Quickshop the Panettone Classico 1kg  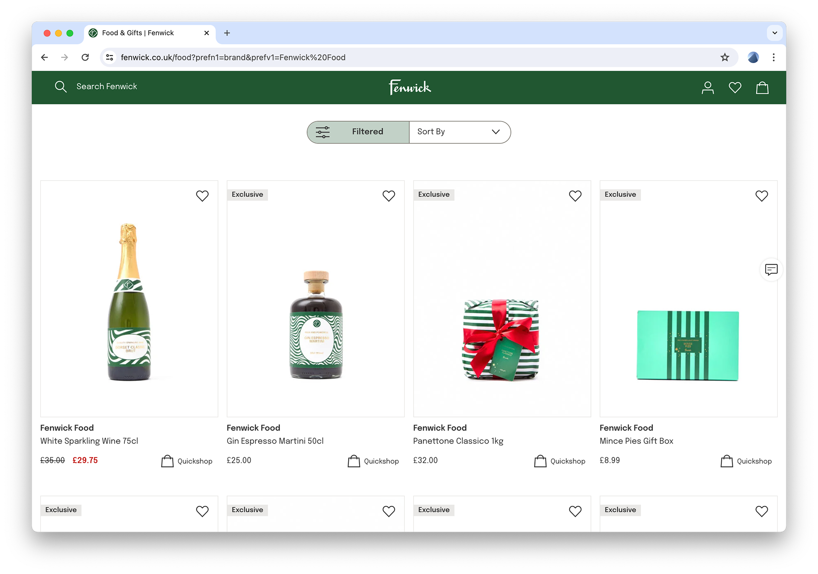point(560,461)
